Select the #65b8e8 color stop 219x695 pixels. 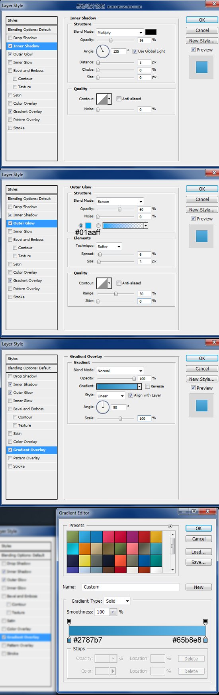(205, 640)
